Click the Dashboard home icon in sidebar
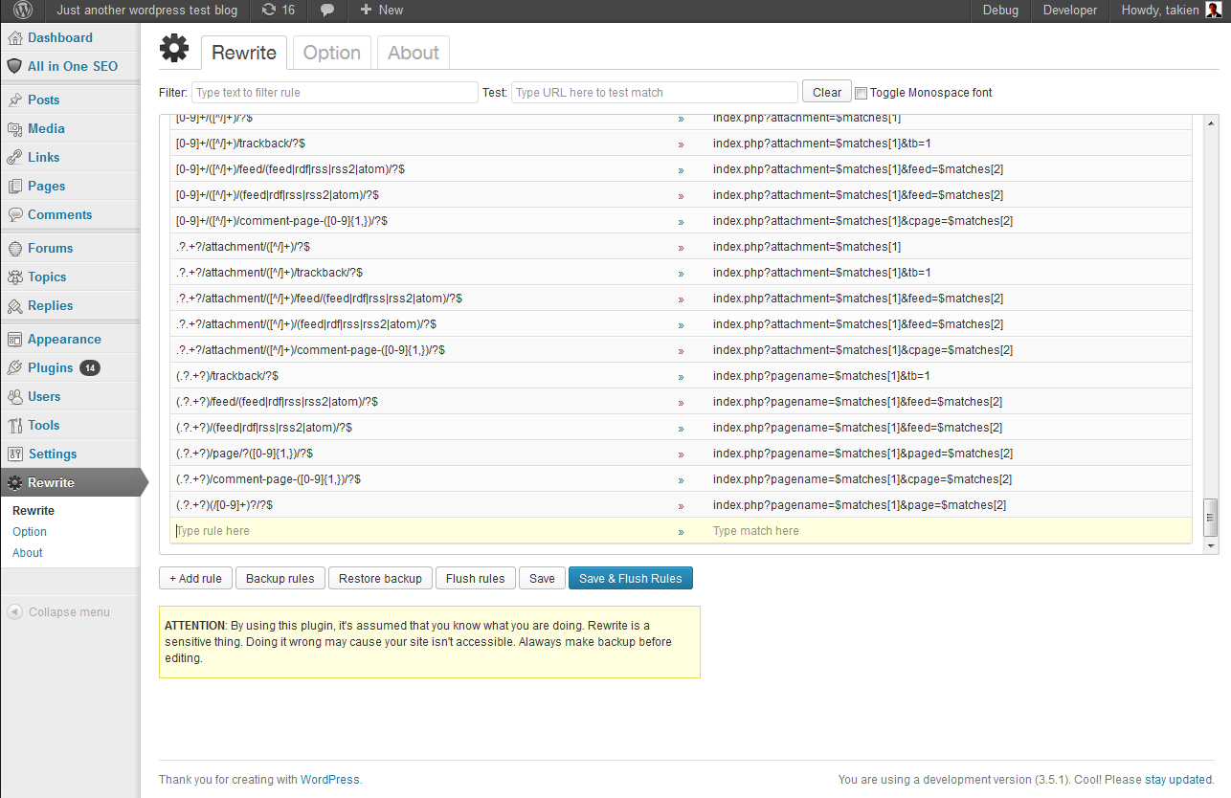Viewport: 1231px width, 798px height. coord(14,38)
